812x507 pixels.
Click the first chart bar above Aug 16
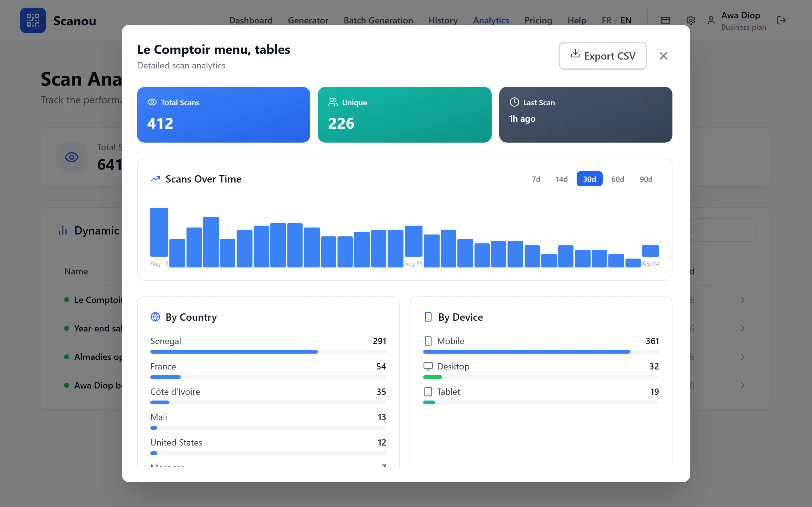tap(159, 232)
